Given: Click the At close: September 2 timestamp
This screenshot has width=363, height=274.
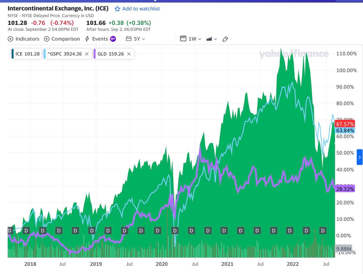Looking at the screenshot, I should tap(43, 29).
